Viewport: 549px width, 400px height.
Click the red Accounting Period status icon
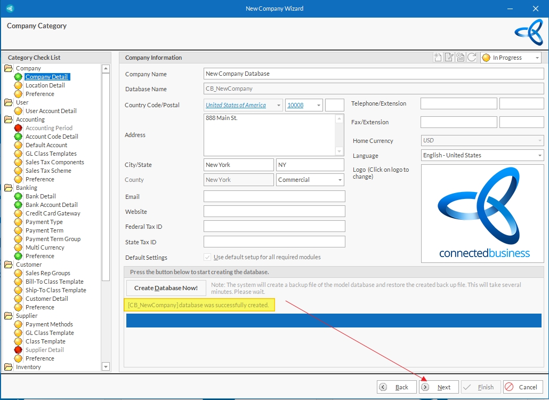click(x=18, y=128)
